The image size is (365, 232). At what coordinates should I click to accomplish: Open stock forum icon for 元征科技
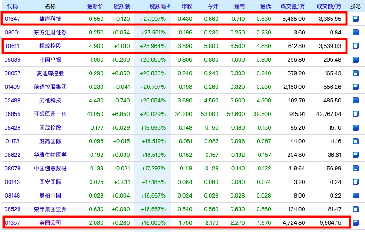pyautogui.click(x=355, y=101)
